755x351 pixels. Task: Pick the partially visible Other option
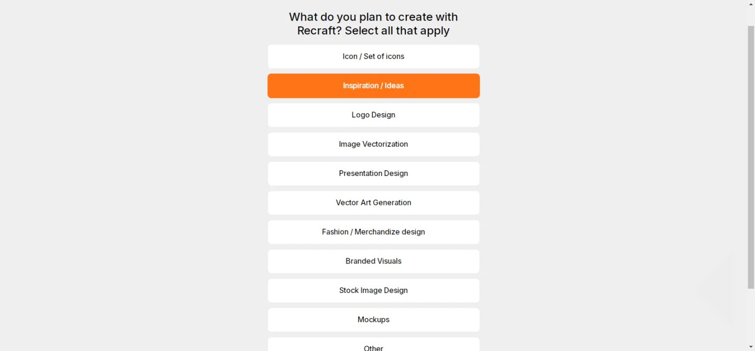click(x=373, y=346)
